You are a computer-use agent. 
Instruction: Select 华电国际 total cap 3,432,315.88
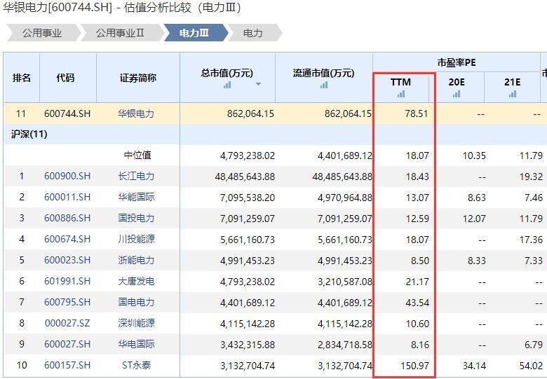(248, 345)
